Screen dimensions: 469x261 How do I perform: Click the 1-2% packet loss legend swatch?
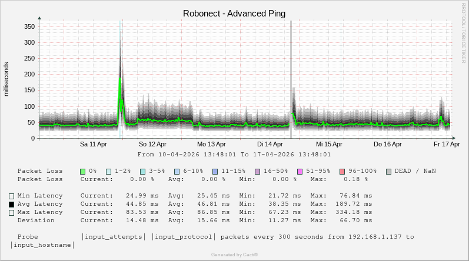109,171
